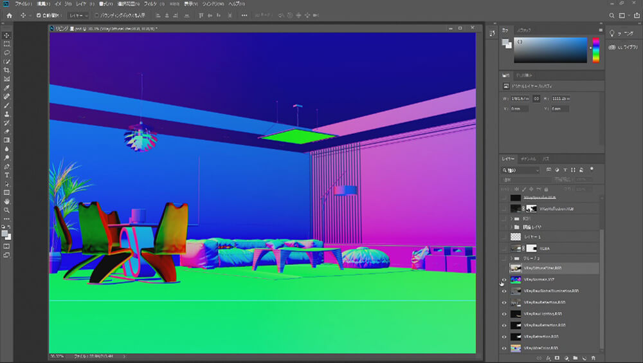Image resolution: width=643 pixels, height=363 pixels.
Task: Select the Pen tool
Action: (x=6, y=166)
